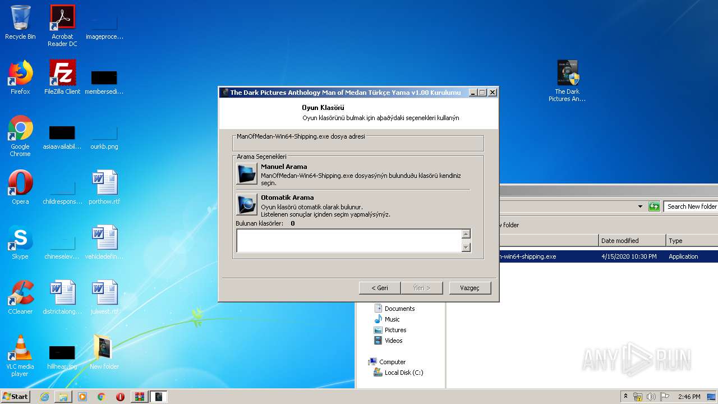Select chineselev... desktop file
Image resolution: width=718 pixels, height=404 pixels.
62,246
